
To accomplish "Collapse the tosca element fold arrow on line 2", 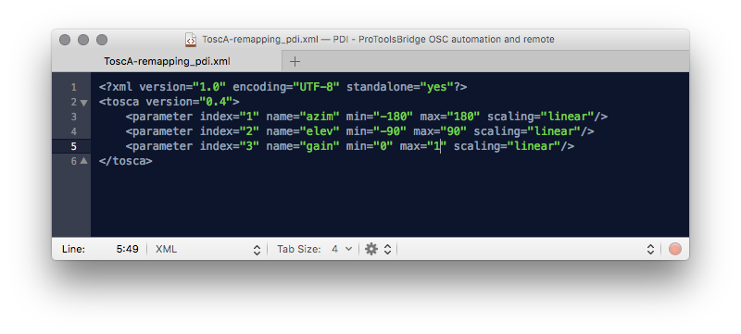I will tap(83, 103).
